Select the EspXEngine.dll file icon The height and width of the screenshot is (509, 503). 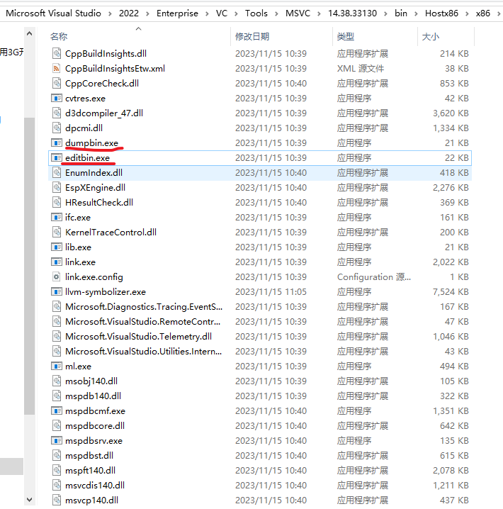coord(57,187)
